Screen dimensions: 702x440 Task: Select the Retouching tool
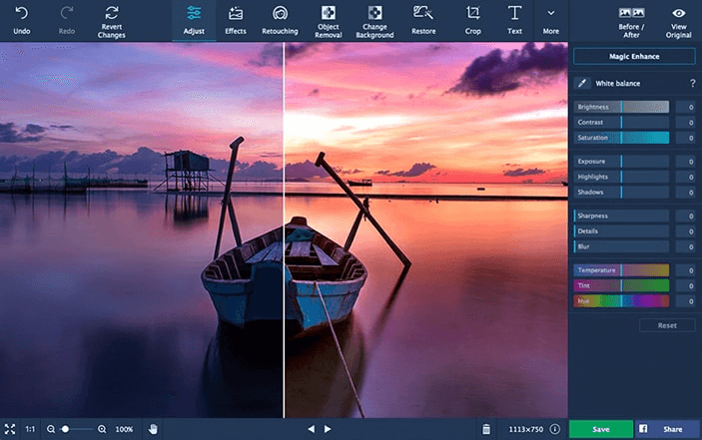pos(280,20)
